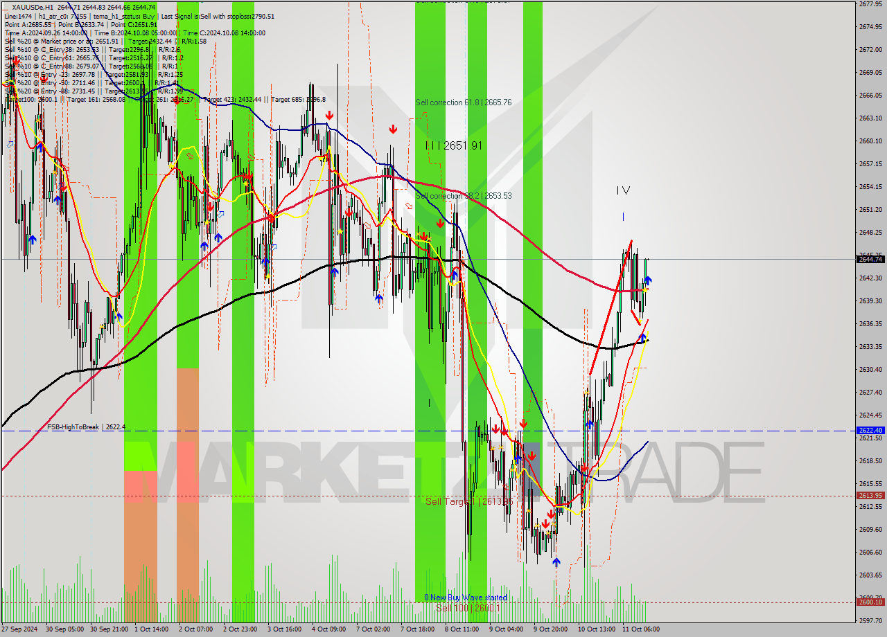Click the 'I V' wave label
887x637 pixels.
(x=623, y=190)
